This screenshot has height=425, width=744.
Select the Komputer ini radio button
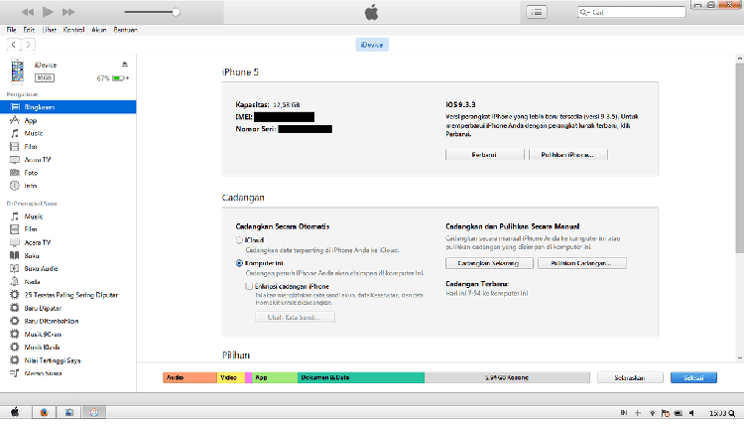point(240,263)
